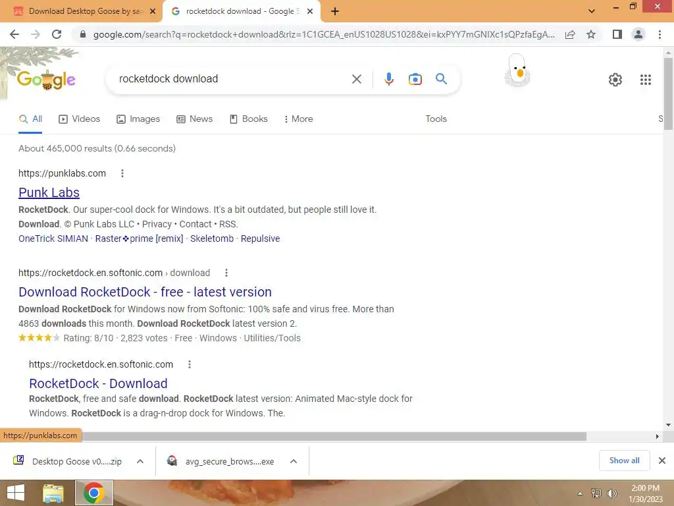Open the Google apps grid
Viewport: 674px width, 506px height.
click(x=645, y=80)
